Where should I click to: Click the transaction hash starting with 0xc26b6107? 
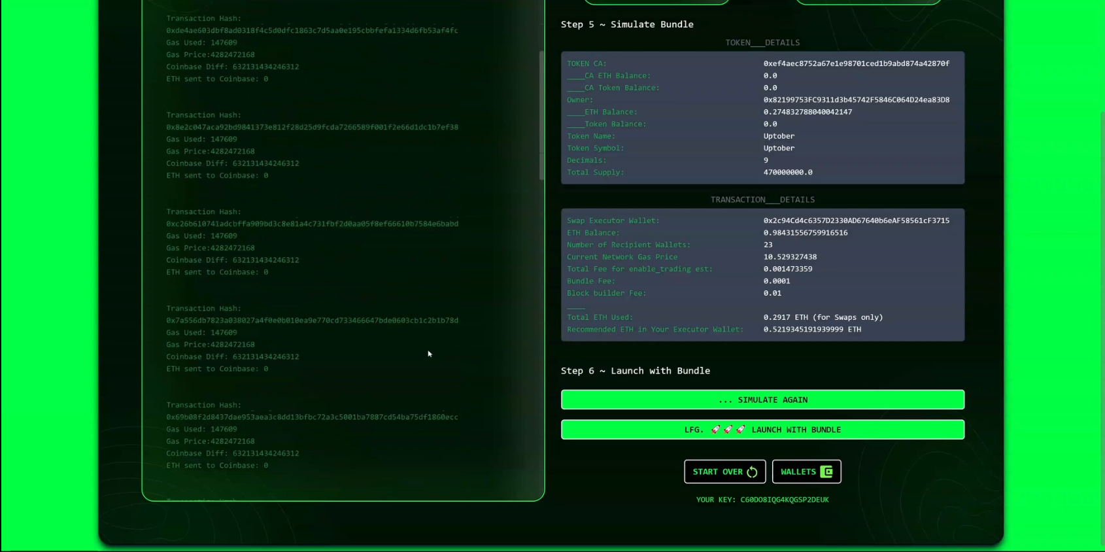pos(312,224)
